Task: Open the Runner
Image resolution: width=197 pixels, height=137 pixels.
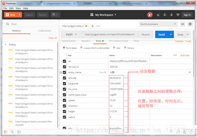Action: [43, 15]
